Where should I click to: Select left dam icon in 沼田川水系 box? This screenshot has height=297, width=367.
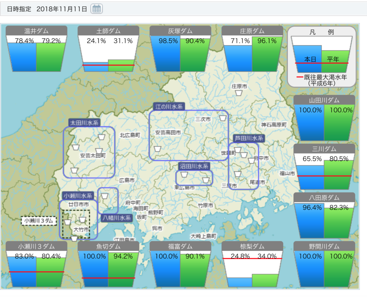184,175
